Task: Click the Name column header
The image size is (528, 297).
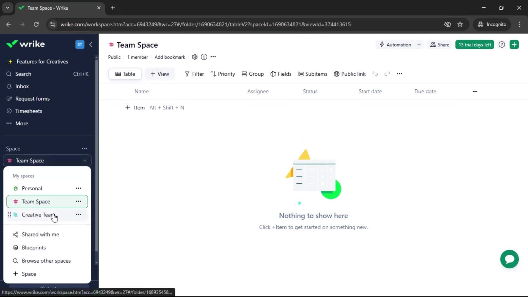Action: coord(142,92)
